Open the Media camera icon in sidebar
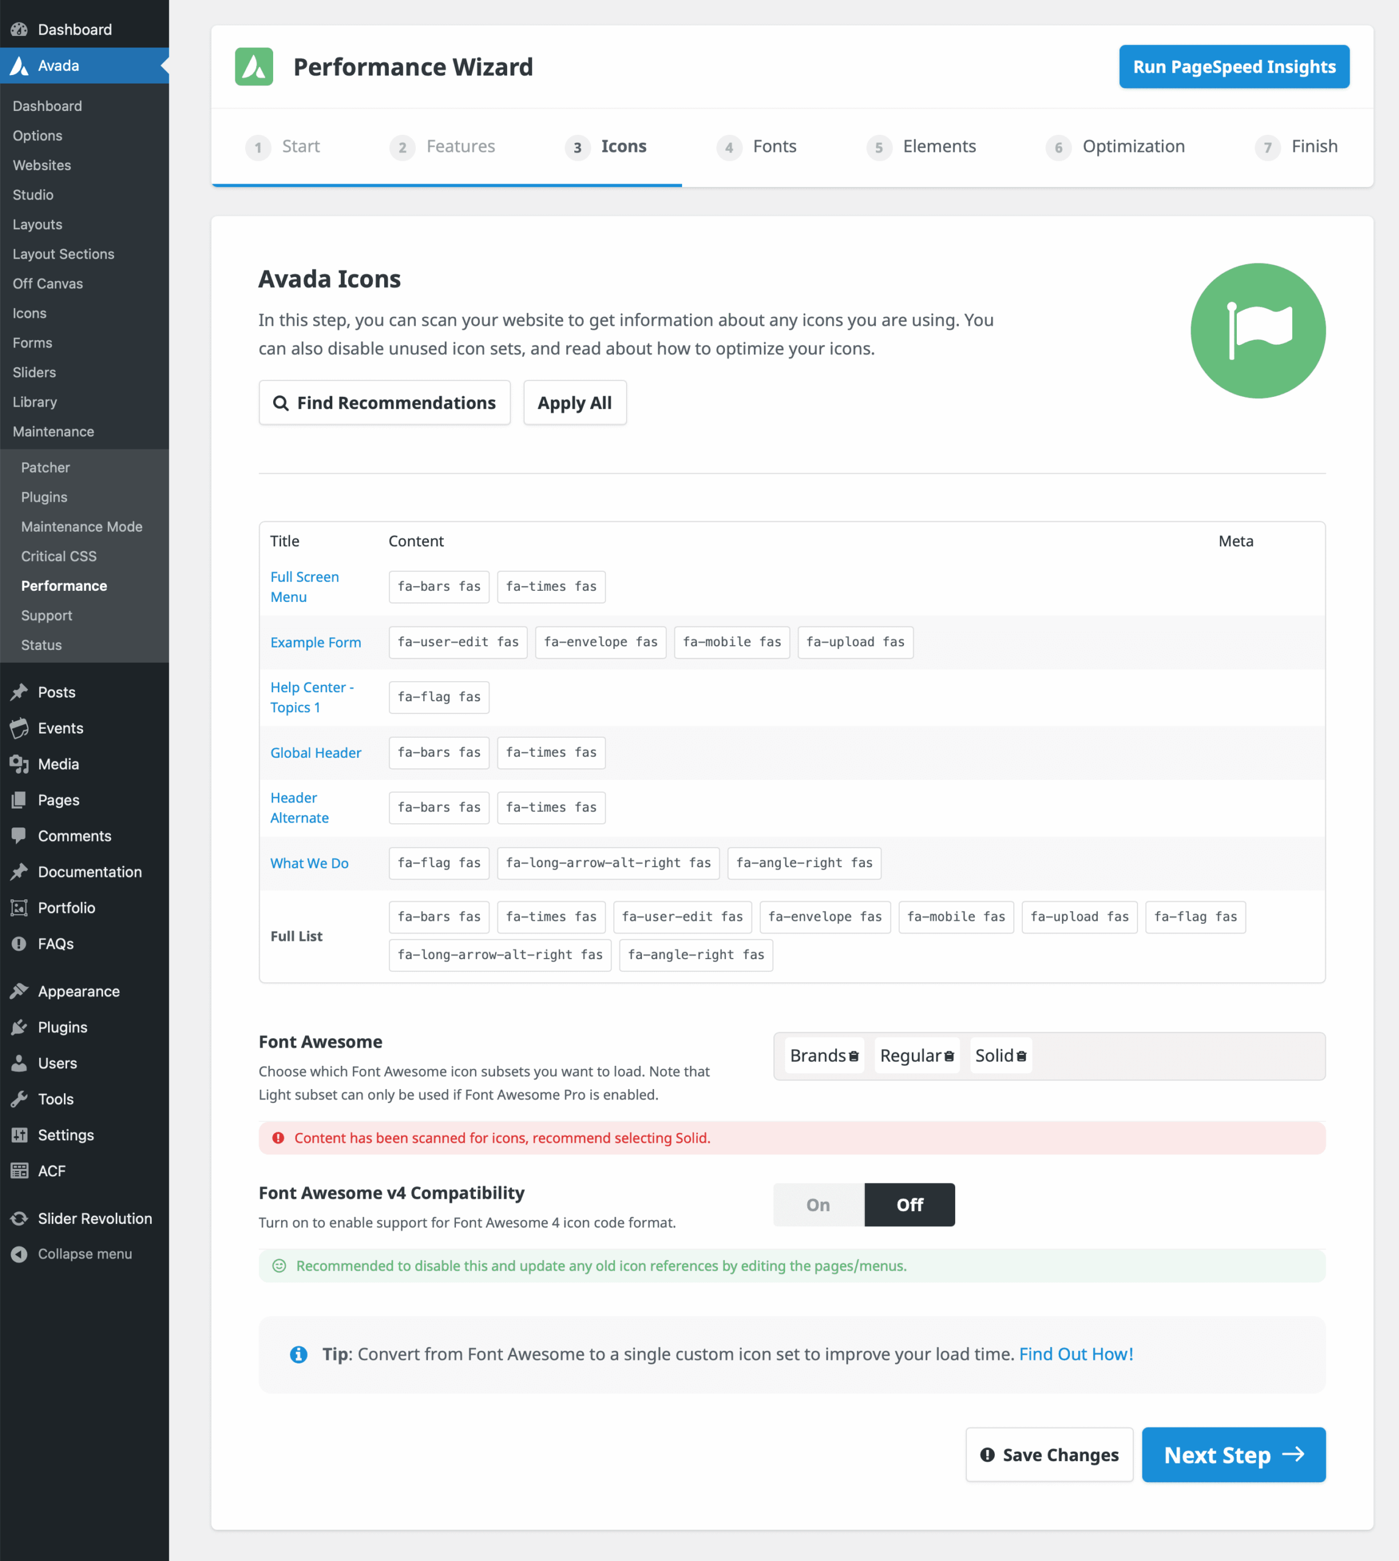The image size is (1399, 1561). pyautogui.click(x=20, y=763)
